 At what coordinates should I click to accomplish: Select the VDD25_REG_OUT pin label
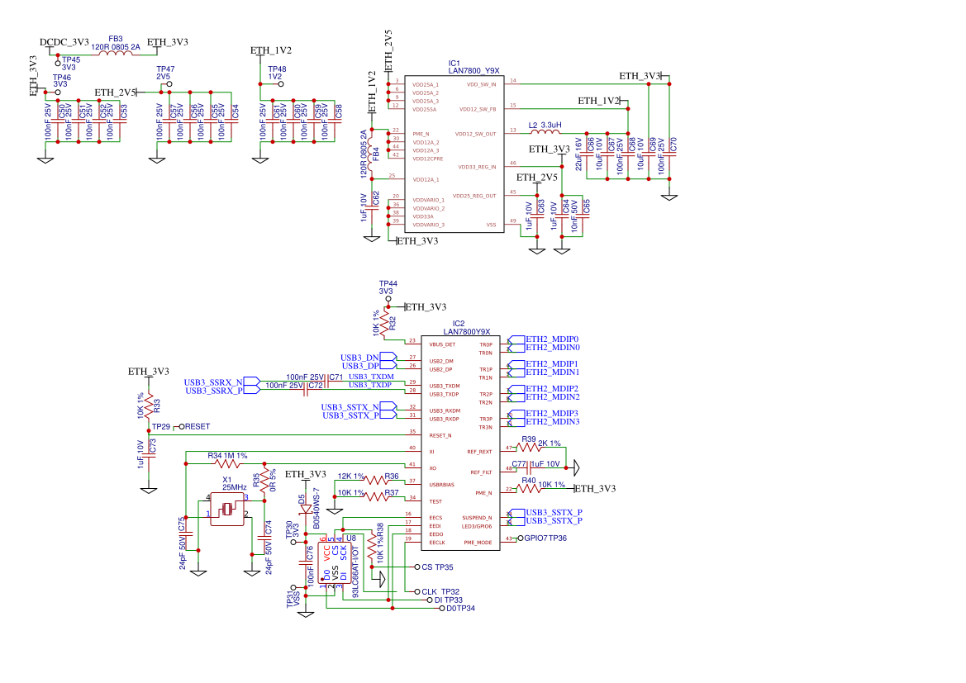point(474,197)
